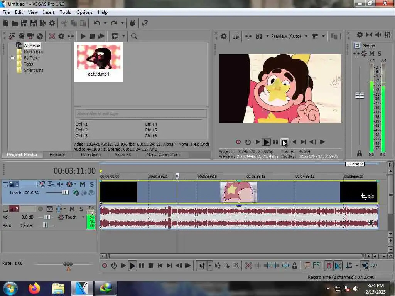Screen dimensions: 395x296
Task: Solo video track 1
Action: click(x=92, y=184)
